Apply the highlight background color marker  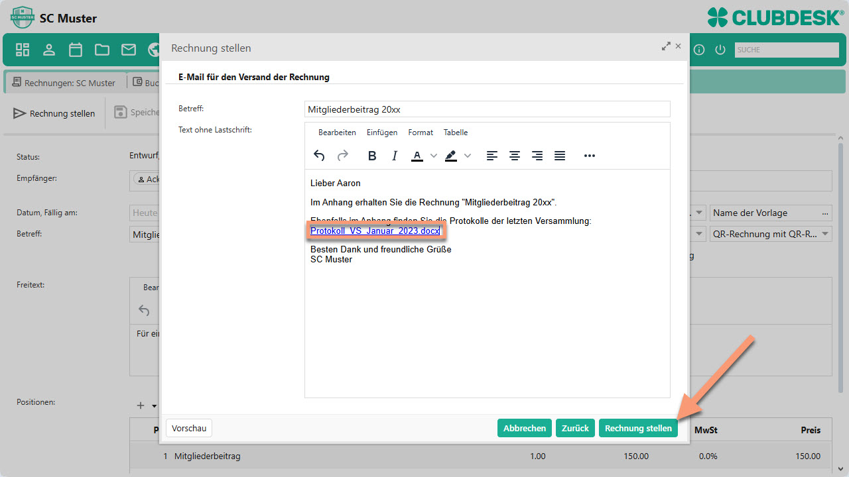451,156
